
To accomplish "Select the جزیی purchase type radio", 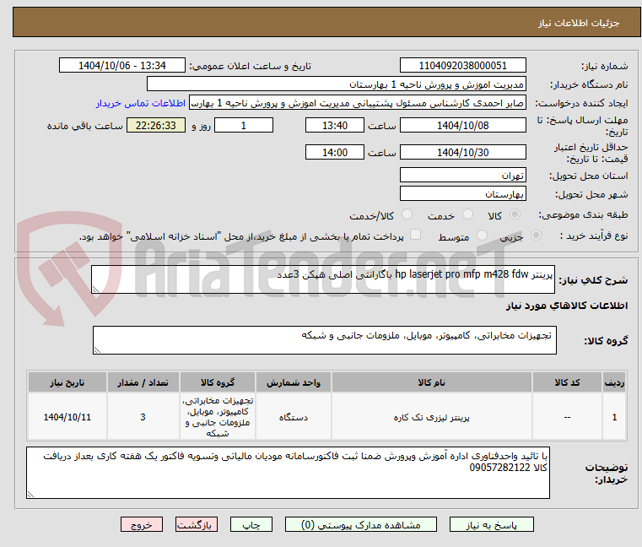I will coord(536,236).
